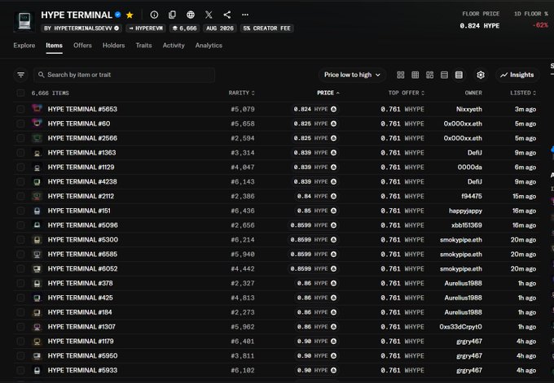Click thumbnail of HYPE TERMINAL #1179

click(x=37, y=342)
